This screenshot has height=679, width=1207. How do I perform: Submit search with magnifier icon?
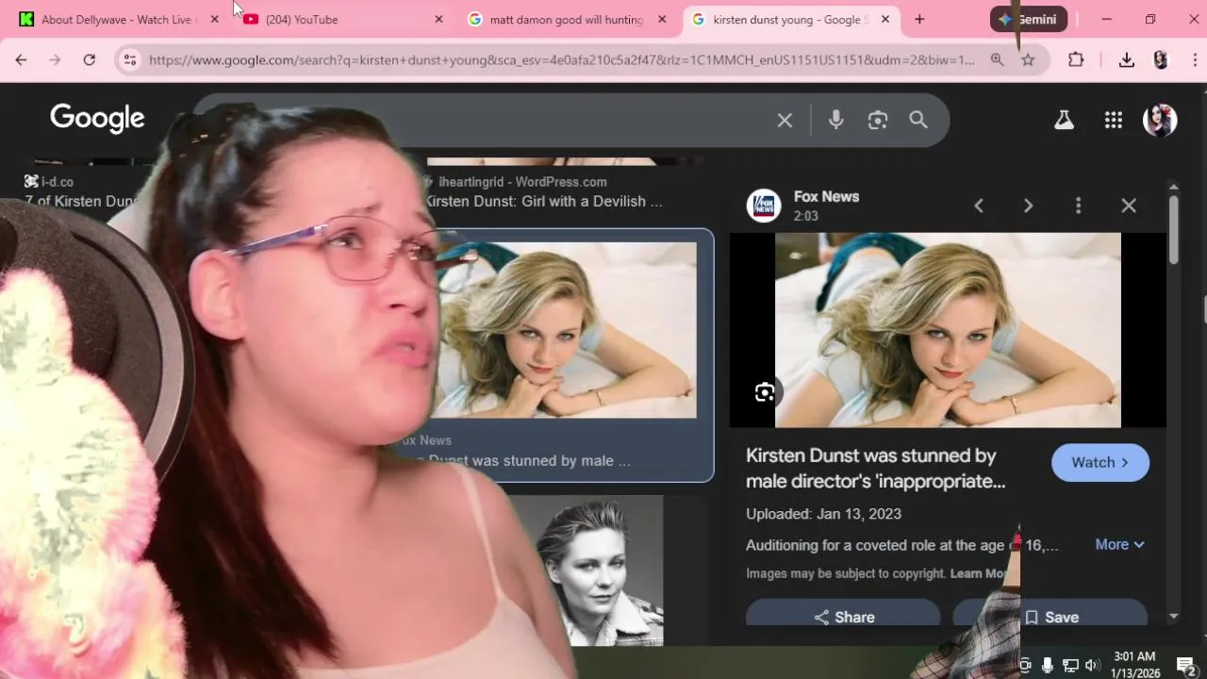918,120
